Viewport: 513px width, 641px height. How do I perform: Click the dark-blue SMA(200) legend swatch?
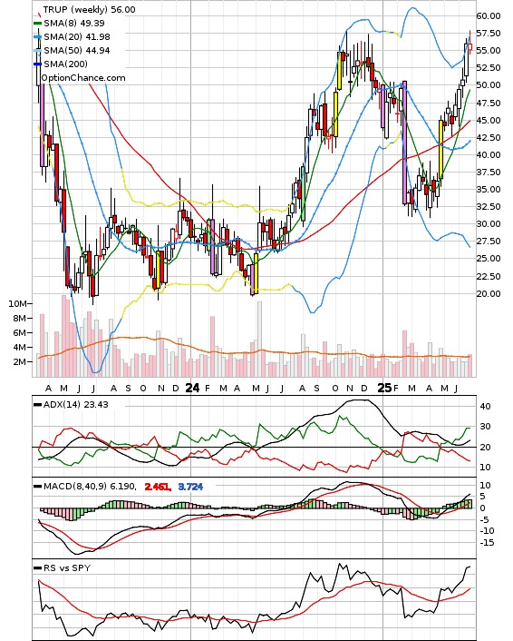click(x=37, y=64)
